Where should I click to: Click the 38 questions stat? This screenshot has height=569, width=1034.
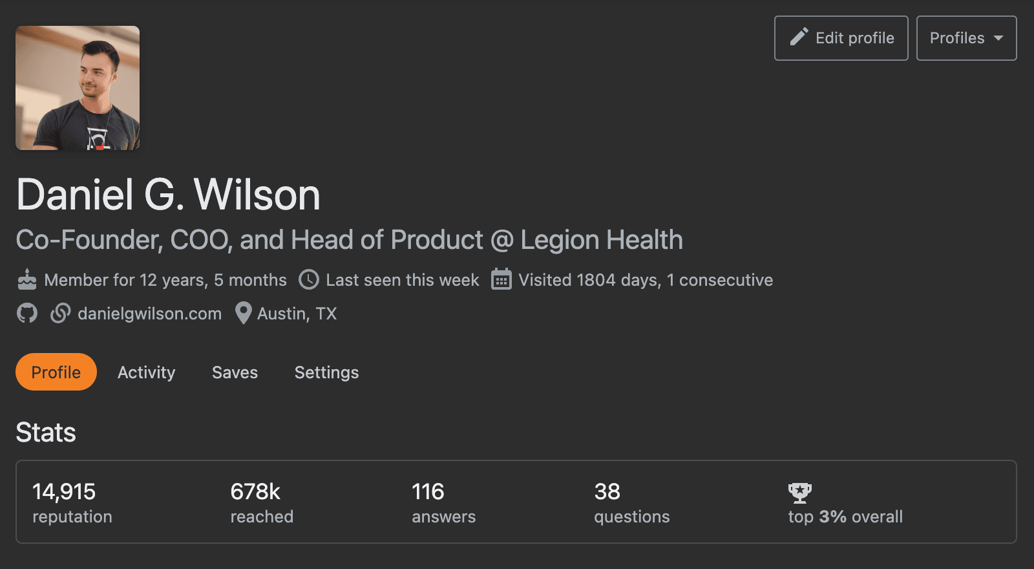631,502
